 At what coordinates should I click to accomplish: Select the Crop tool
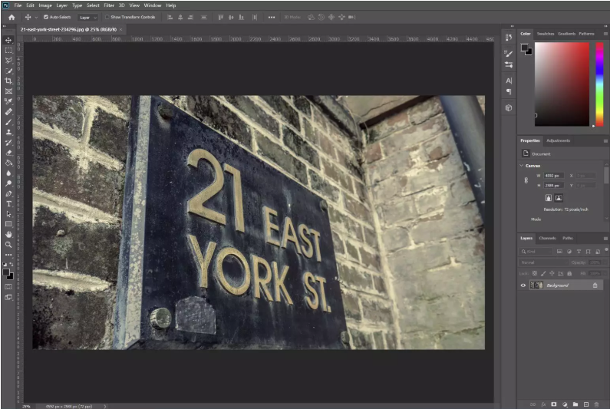click(8, 81)
